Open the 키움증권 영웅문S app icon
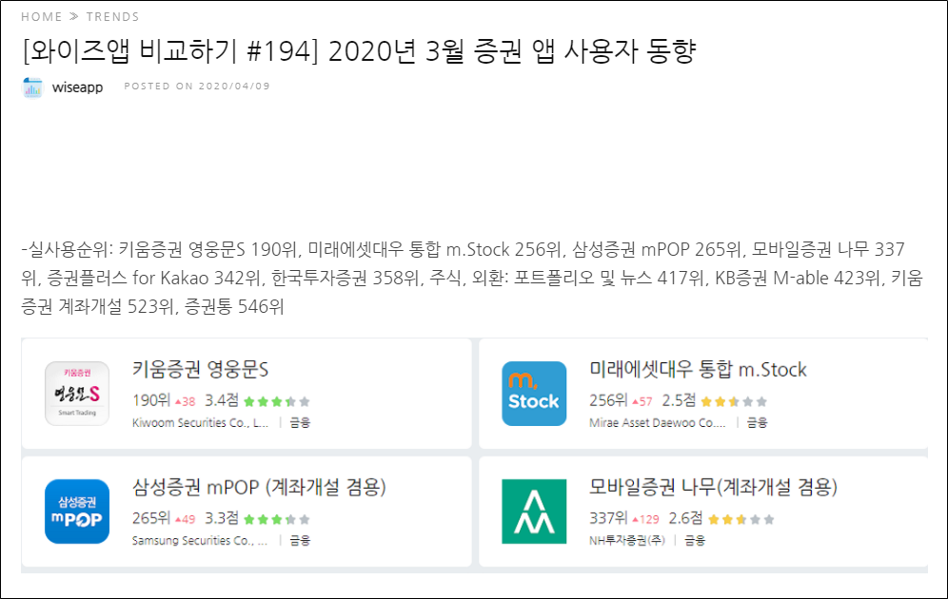The image size is (948, 599). click(x=77, y=394)
